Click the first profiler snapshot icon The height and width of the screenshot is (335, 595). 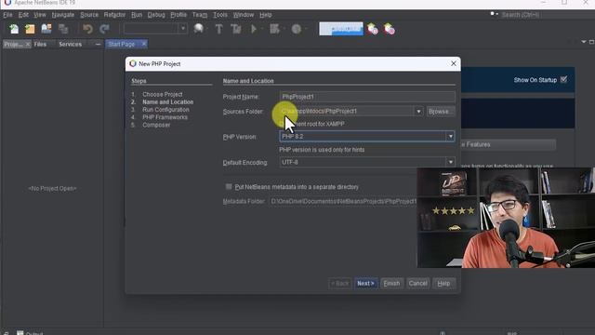click(372, 29)
